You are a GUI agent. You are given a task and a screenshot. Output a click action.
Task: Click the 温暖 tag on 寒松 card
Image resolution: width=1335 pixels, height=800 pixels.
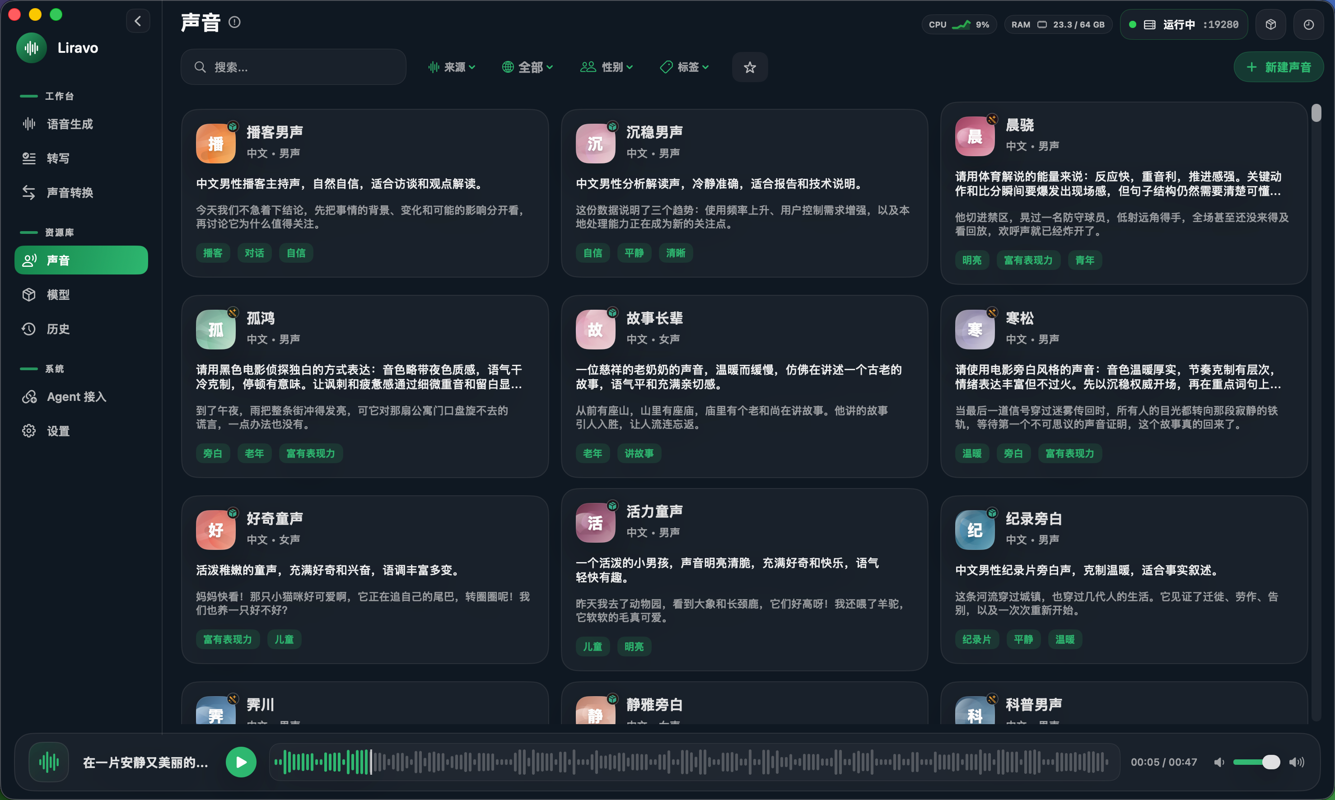[972, 453]
